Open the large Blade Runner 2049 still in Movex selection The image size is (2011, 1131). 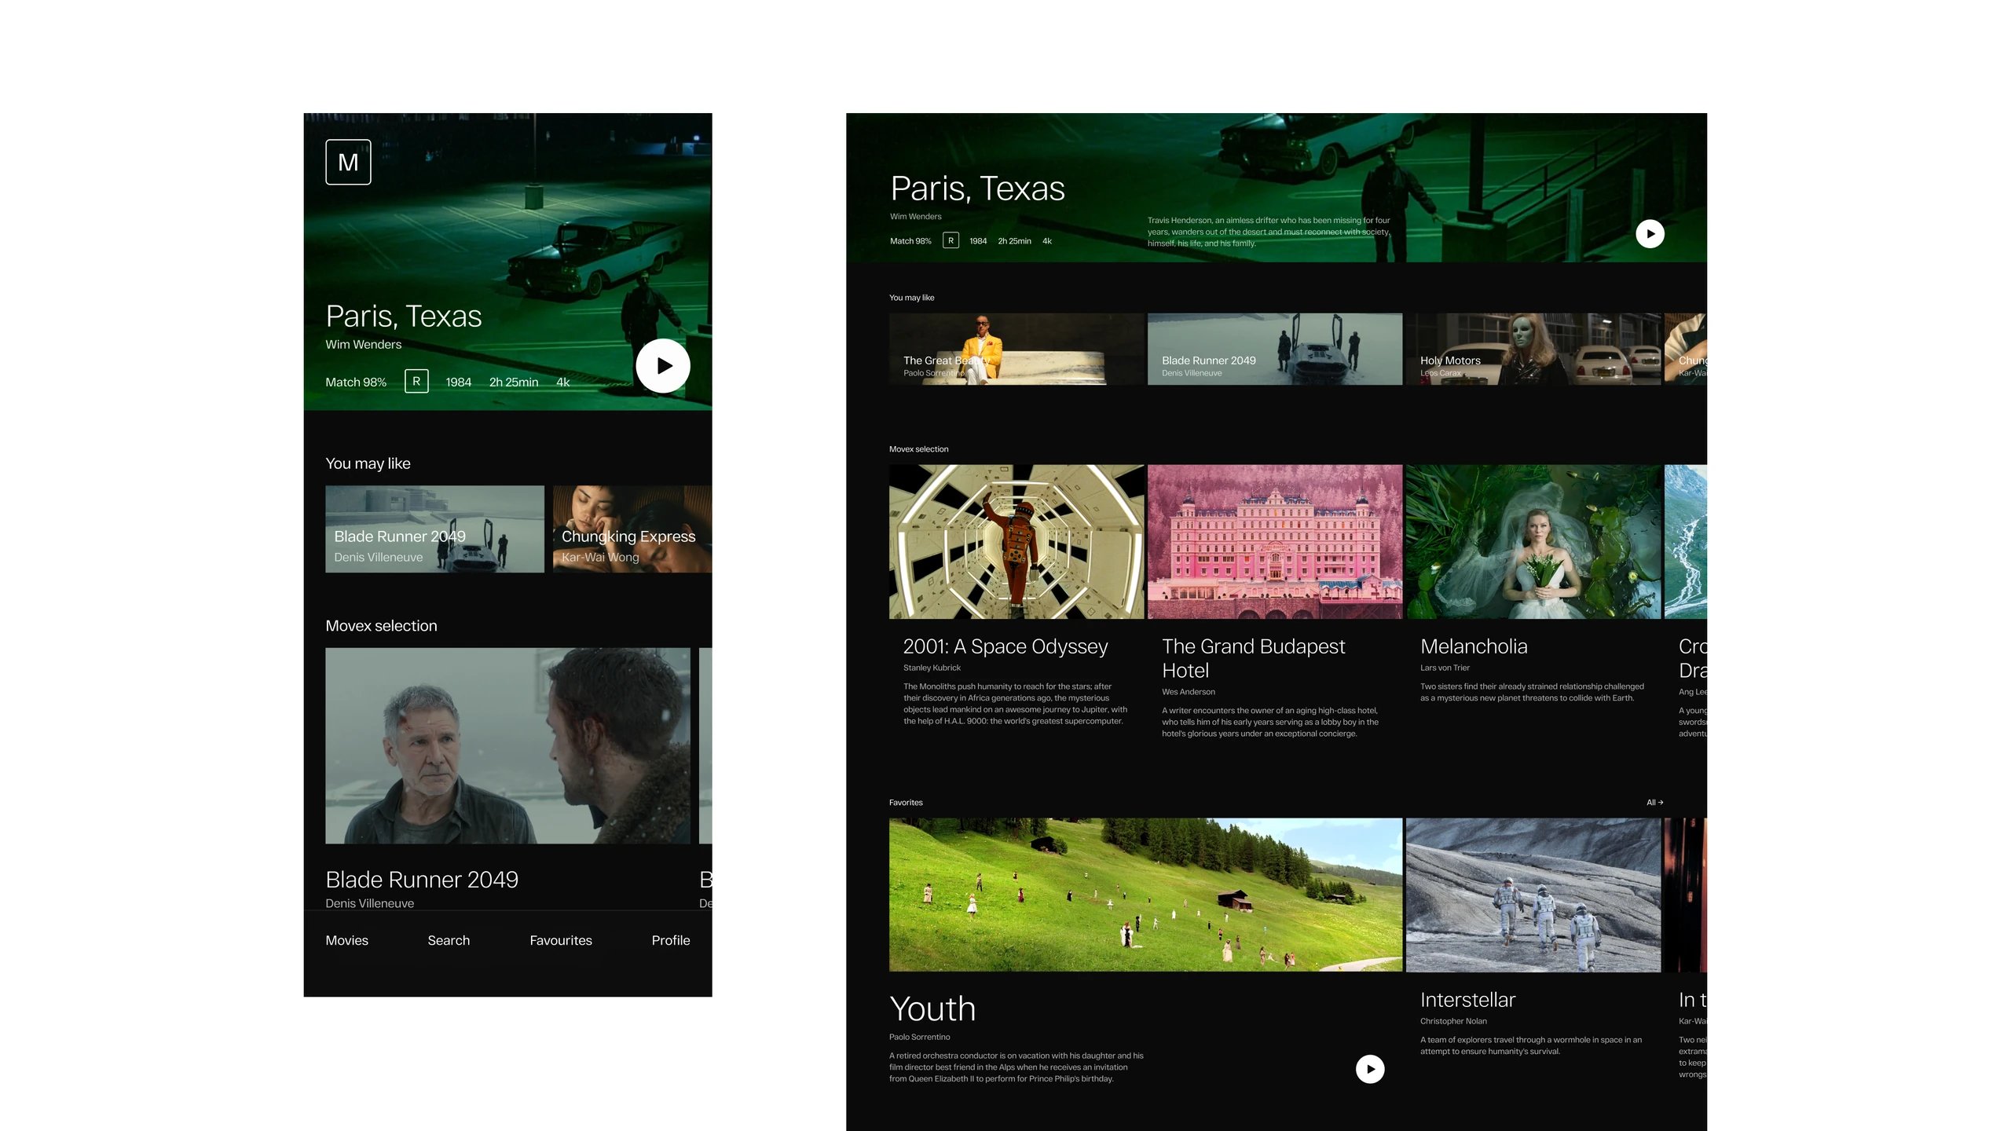[x=507, y=745]
